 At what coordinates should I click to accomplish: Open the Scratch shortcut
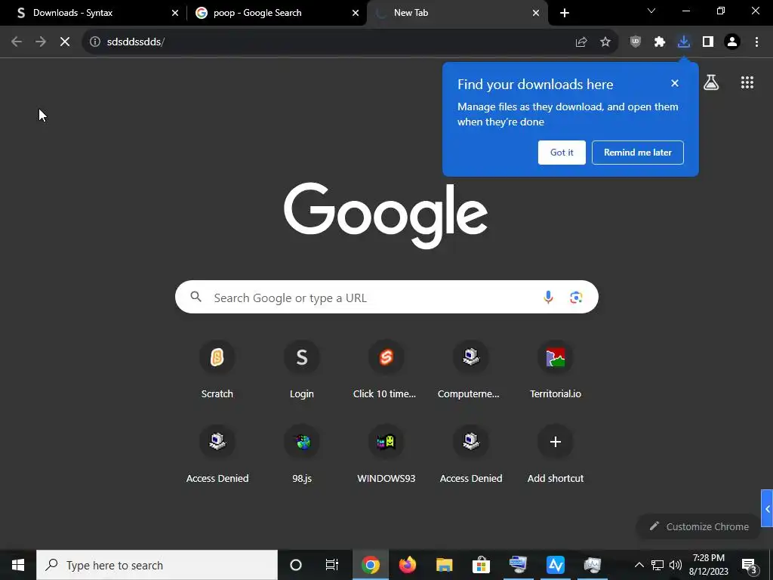pyautogui.click(x=217, y=369)
